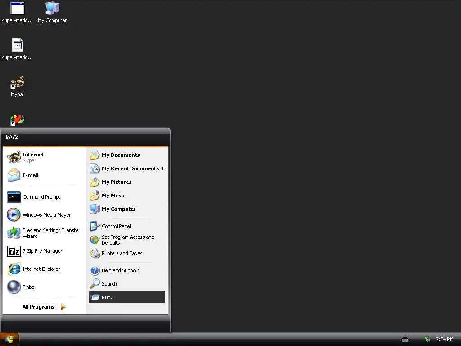Expand My Recent Documents submenu arrow
The height and width of the screenshot is (346, 461).
pos(163,168)
